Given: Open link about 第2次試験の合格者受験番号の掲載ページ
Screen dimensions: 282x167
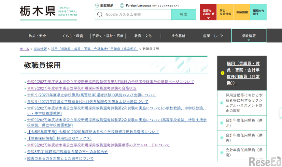Looking at the screenshot, I should [x=110, y=82].
